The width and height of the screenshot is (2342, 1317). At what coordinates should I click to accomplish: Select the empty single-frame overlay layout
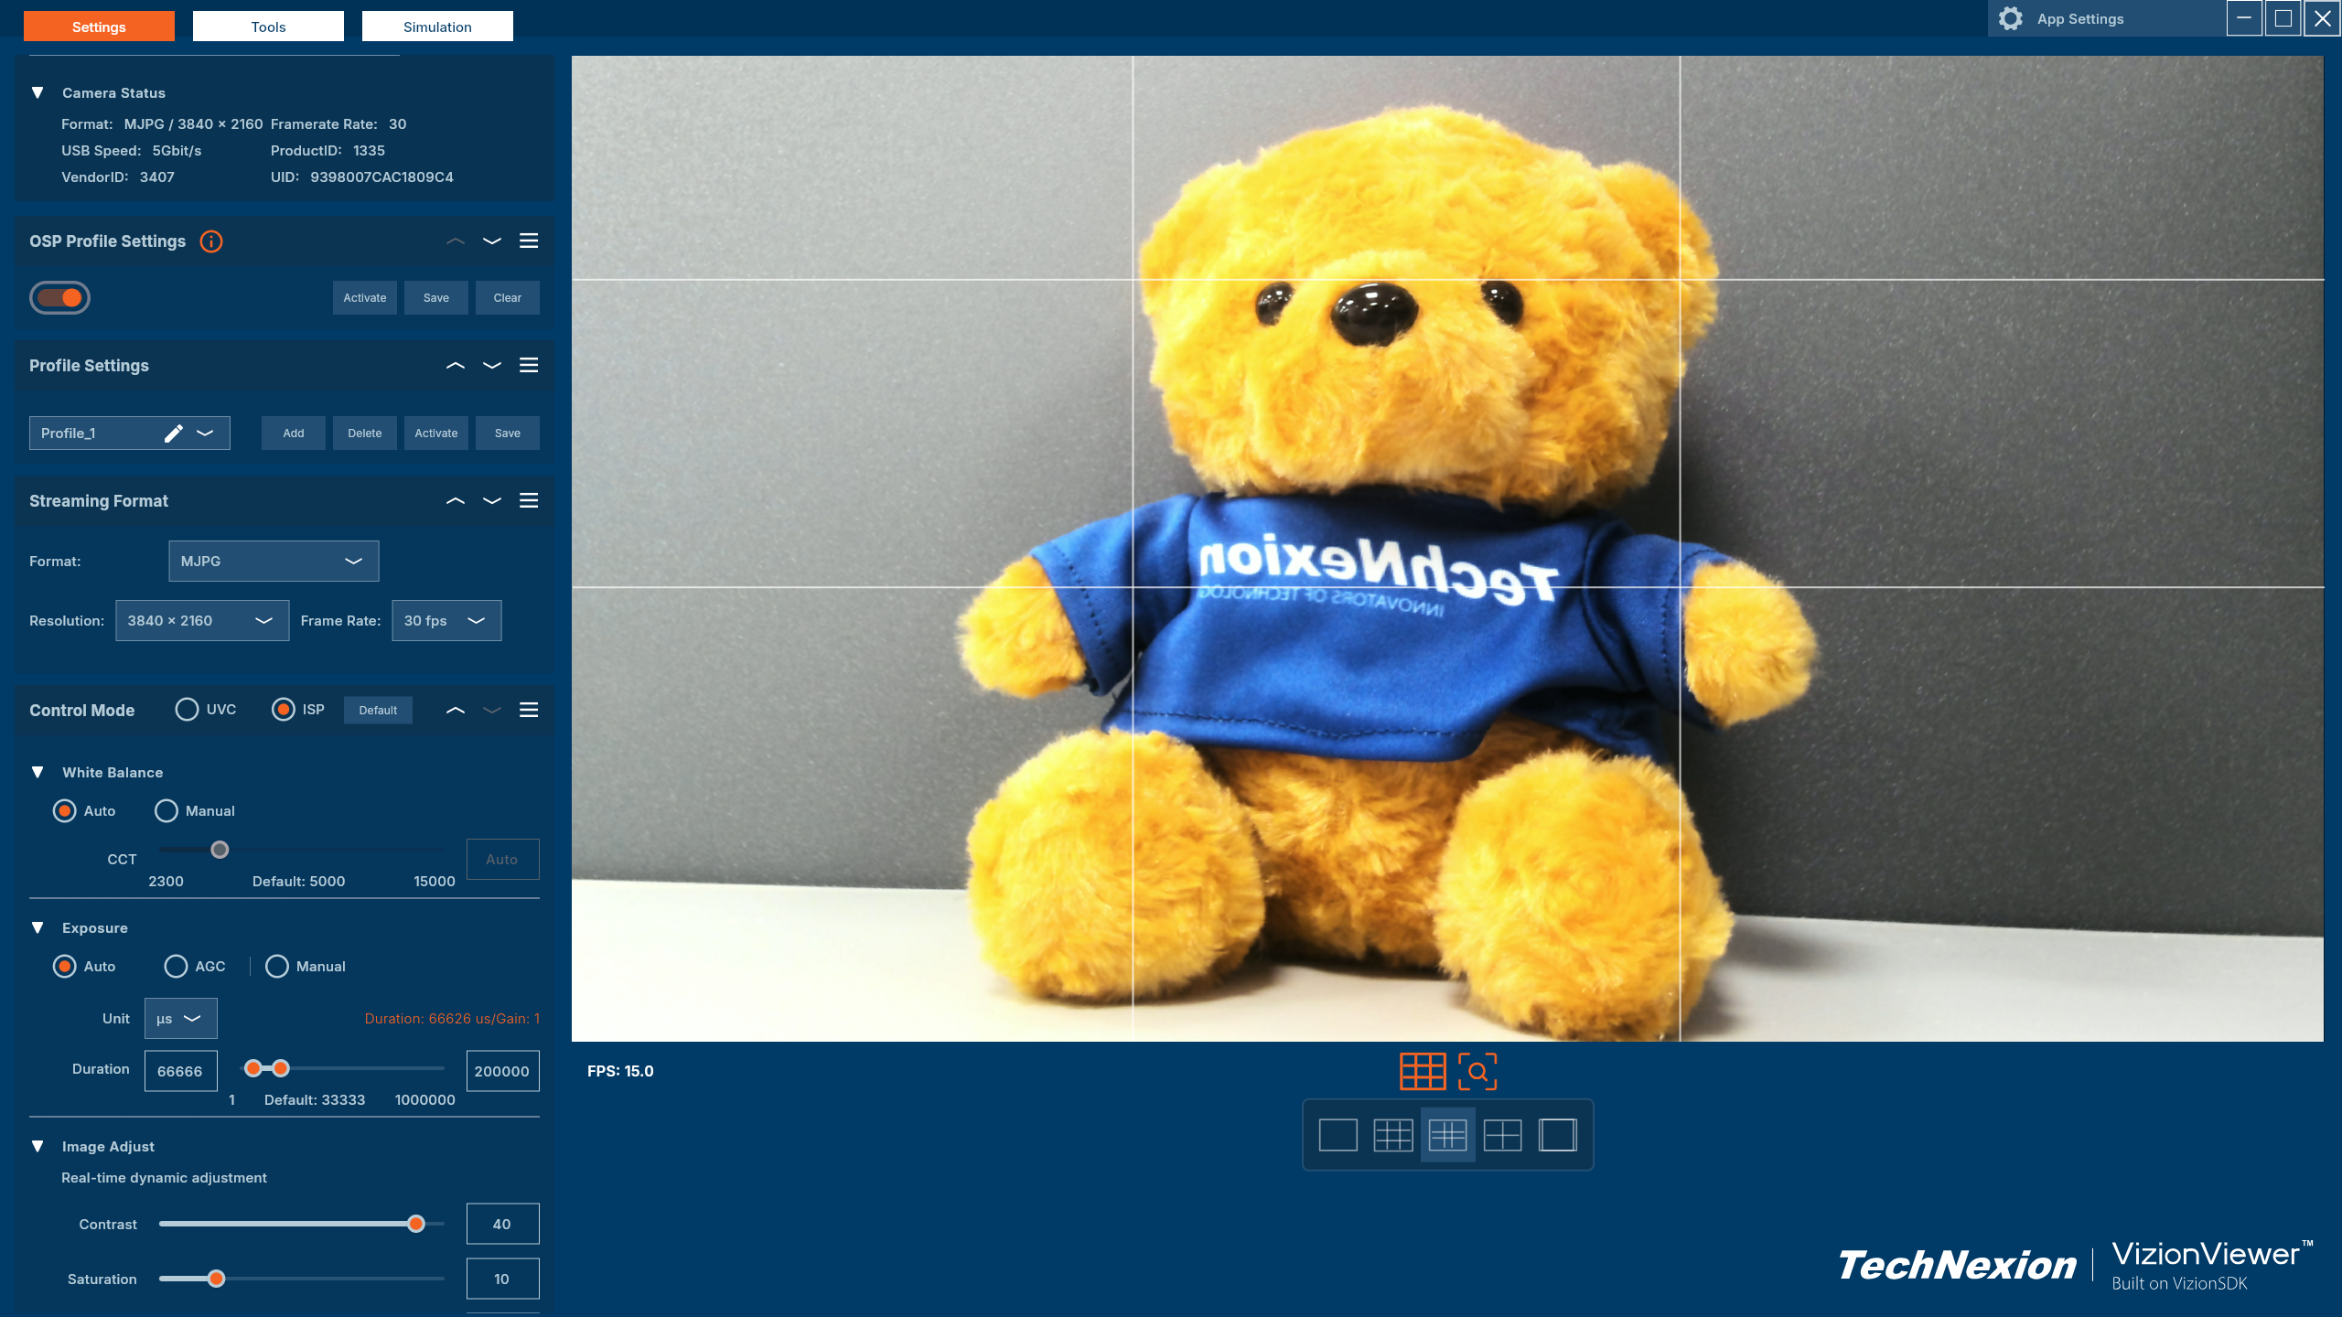click(1338, 1135)
